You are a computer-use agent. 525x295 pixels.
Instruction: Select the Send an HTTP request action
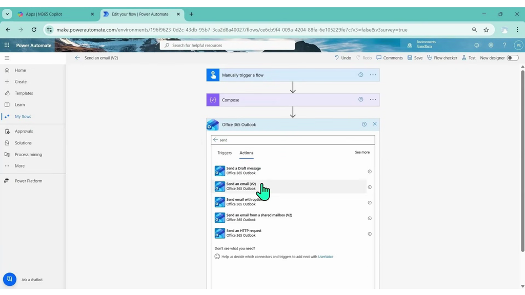[x=289, y=233]
